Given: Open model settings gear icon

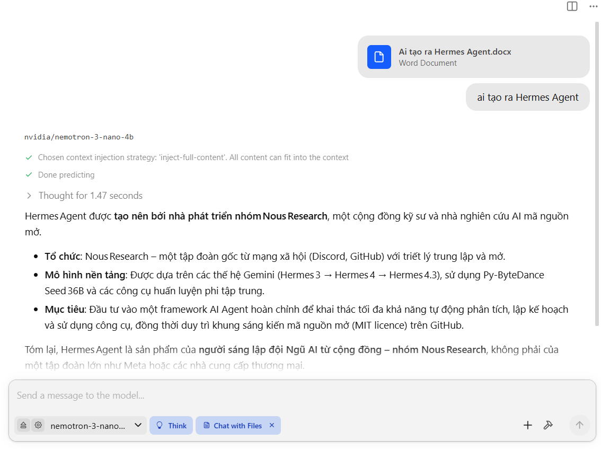Looking at the screenshot, I should pyautogui.click(x=38, y=425).
